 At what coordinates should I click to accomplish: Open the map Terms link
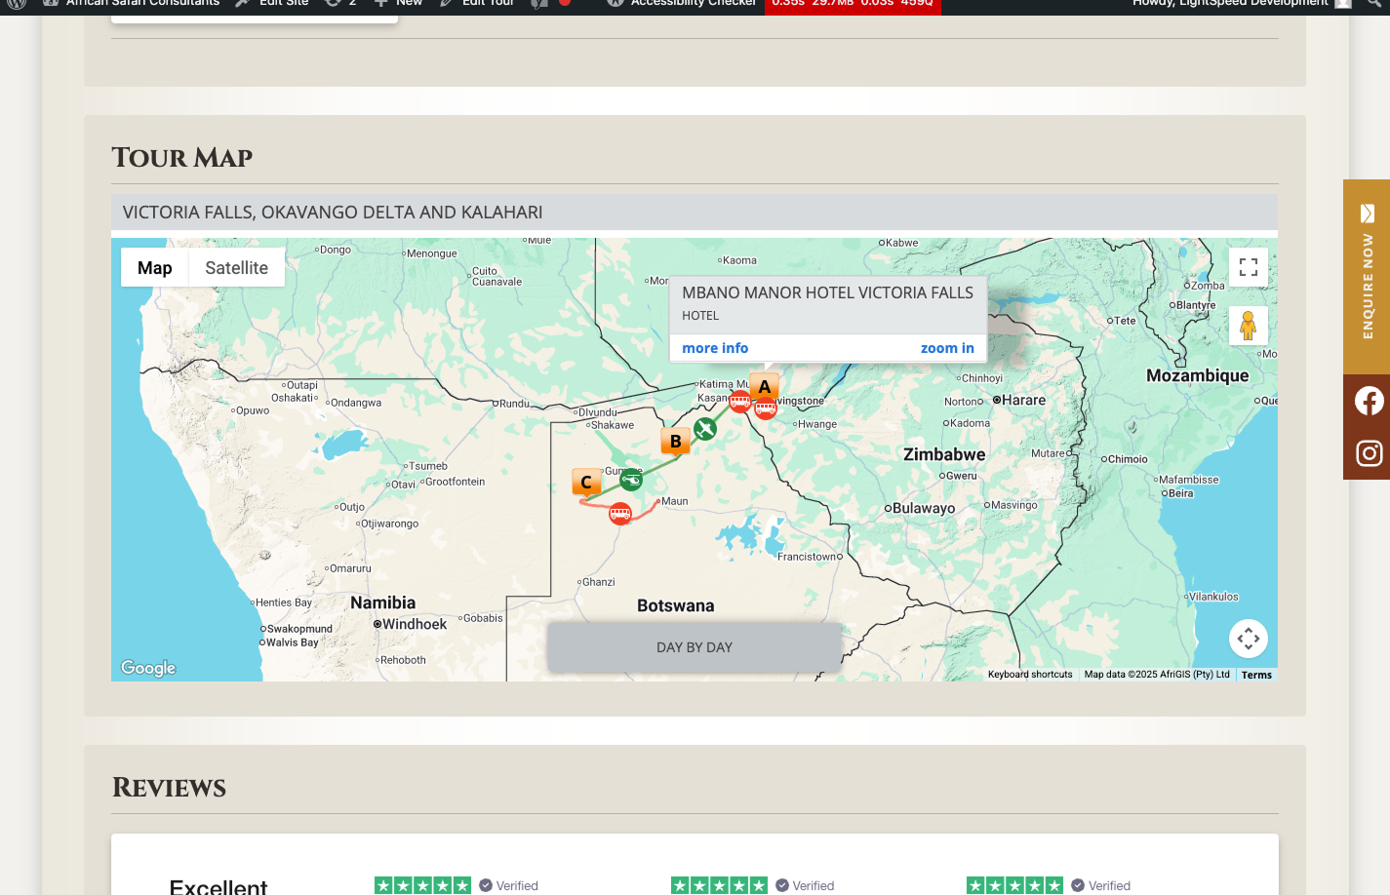click(1256, 675)
